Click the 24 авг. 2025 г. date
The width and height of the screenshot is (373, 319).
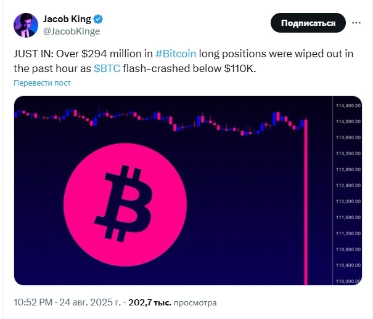93,303
